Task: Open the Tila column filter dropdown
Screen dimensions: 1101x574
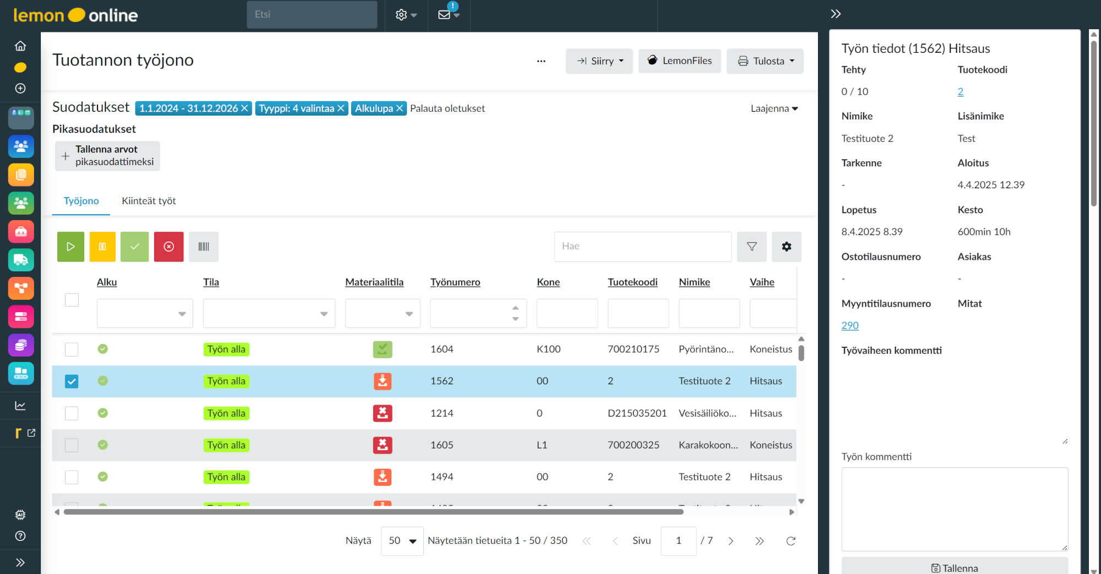Action: (x=269, y=314)
